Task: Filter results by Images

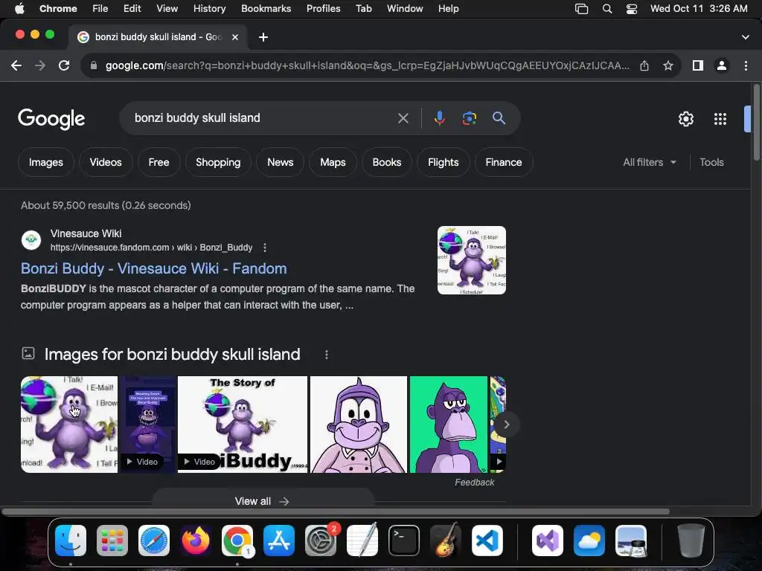Action: pos(46,162)
